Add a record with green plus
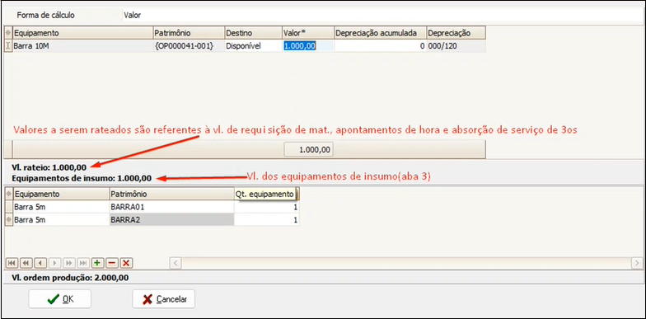Viewport: 646px width, 319px height. (97, 263)
